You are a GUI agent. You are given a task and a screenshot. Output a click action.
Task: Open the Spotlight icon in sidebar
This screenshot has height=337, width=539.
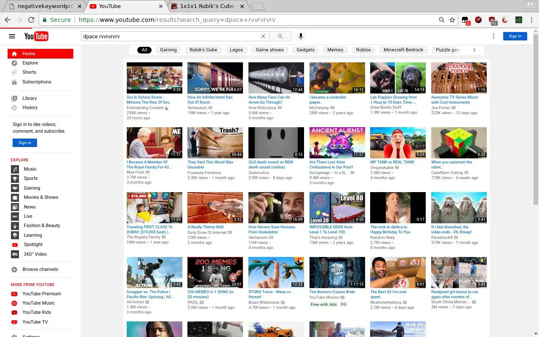click(15, 245)
